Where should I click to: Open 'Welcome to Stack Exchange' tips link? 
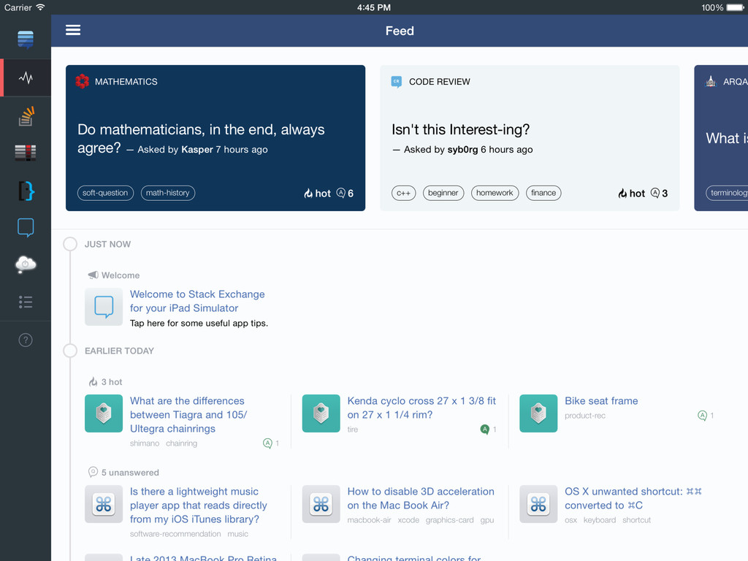(197, 301)
